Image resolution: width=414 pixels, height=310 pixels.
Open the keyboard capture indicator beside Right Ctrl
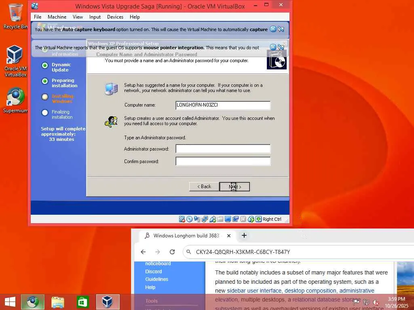[258, 219]
